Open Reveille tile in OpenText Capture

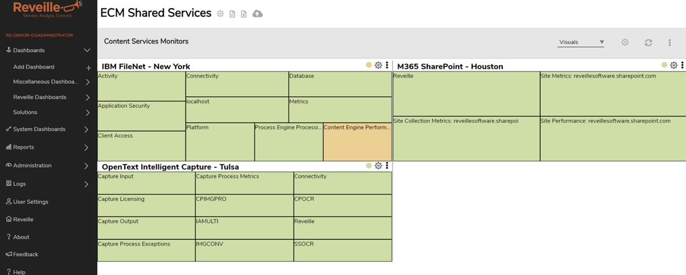pyautogui.click(x=342, y=228)
